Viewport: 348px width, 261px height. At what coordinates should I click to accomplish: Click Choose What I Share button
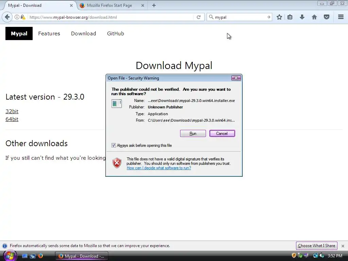316,246
